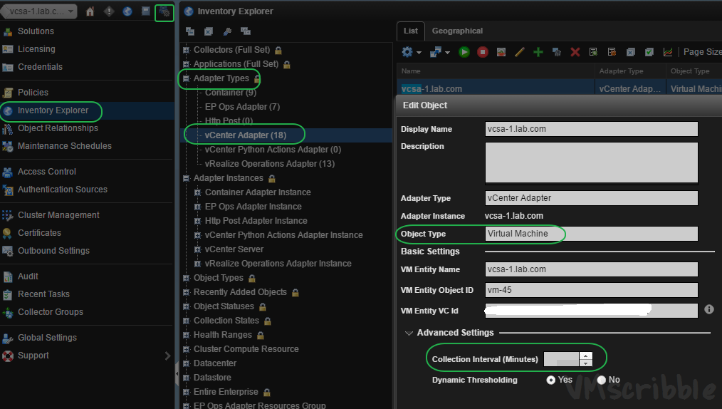The width and height of the screenshot is (722, 409).
Task: Collapse the Adapter Instances tree node
Action: click(x=186, y=178)
